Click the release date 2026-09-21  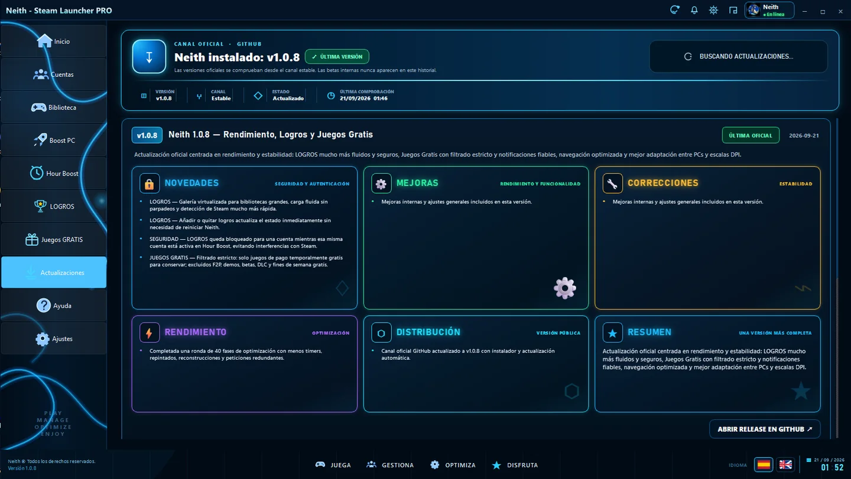pos(804,135)
